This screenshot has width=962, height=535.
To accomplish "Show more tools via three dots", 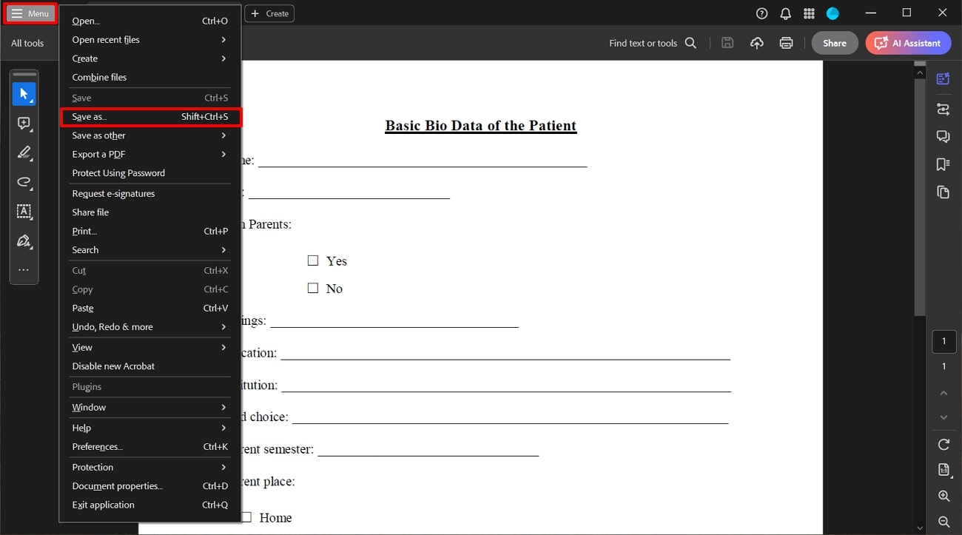I will (x=24, y=270).
